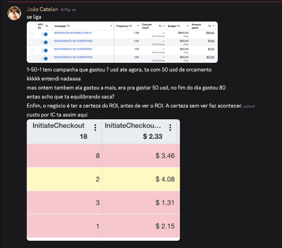Click the Frequency column sort arrows
The width and height of the screenshot is (282, 248).
[x=130, y=26]
